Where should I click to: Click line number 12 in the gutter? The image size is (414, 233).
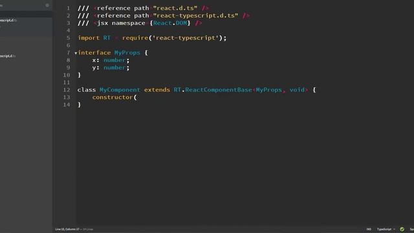pyautogui.click(x=67, y=90)
